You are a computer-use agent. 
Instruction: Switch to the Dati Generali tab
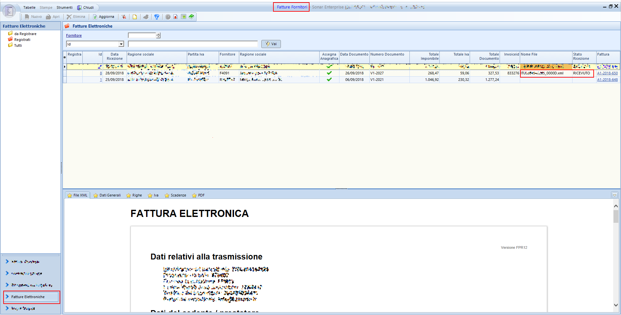pos(107,195)
